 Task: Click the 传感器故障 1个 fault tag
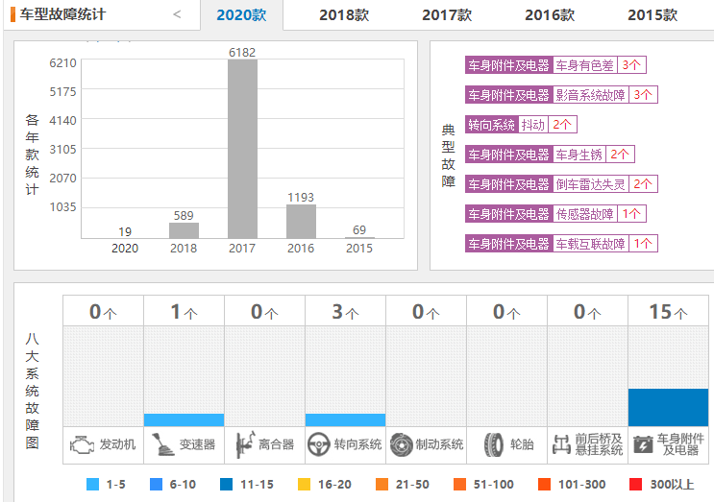point(555,214)
